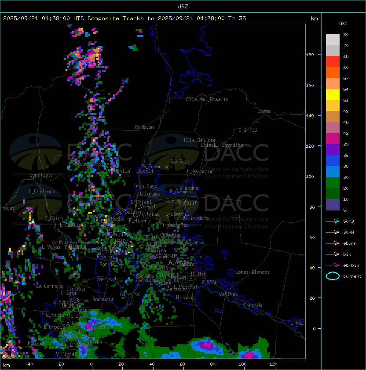
Task: Select the 'V_Flores' label
Action: (66, 354)
